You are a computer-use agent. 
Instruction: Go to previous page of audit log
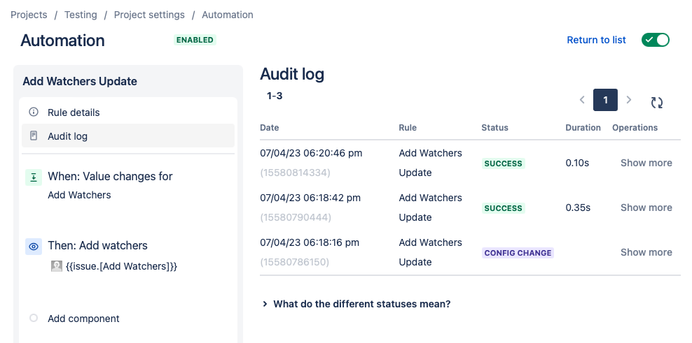582,100
